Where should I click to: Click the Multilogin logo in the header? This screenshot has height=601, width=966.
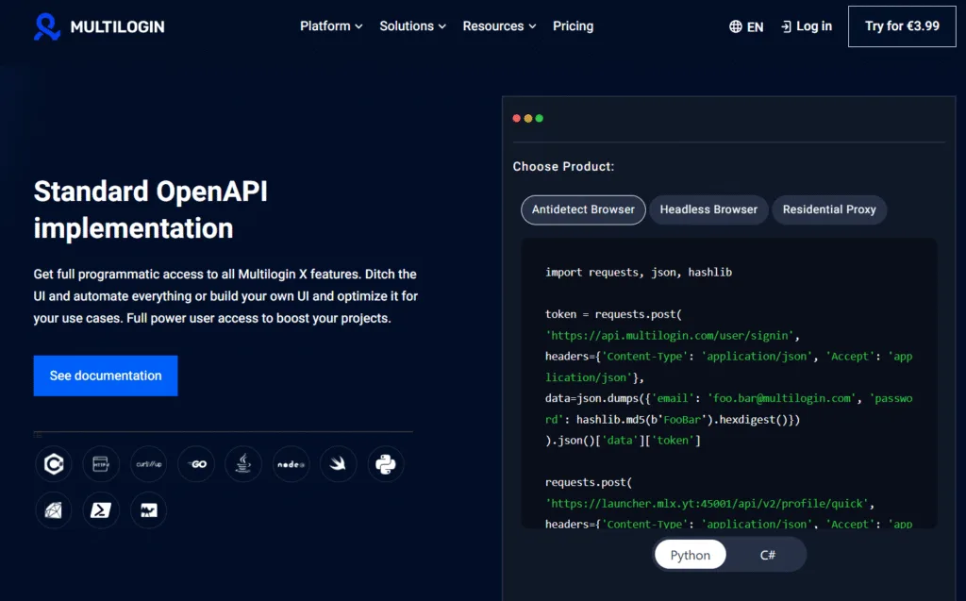coord(99,26)
